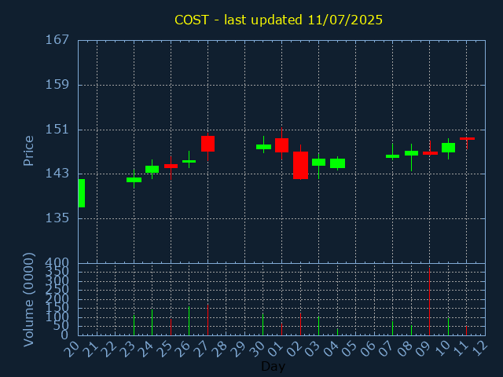Click the 151 price axis label

tap(57, 130)
